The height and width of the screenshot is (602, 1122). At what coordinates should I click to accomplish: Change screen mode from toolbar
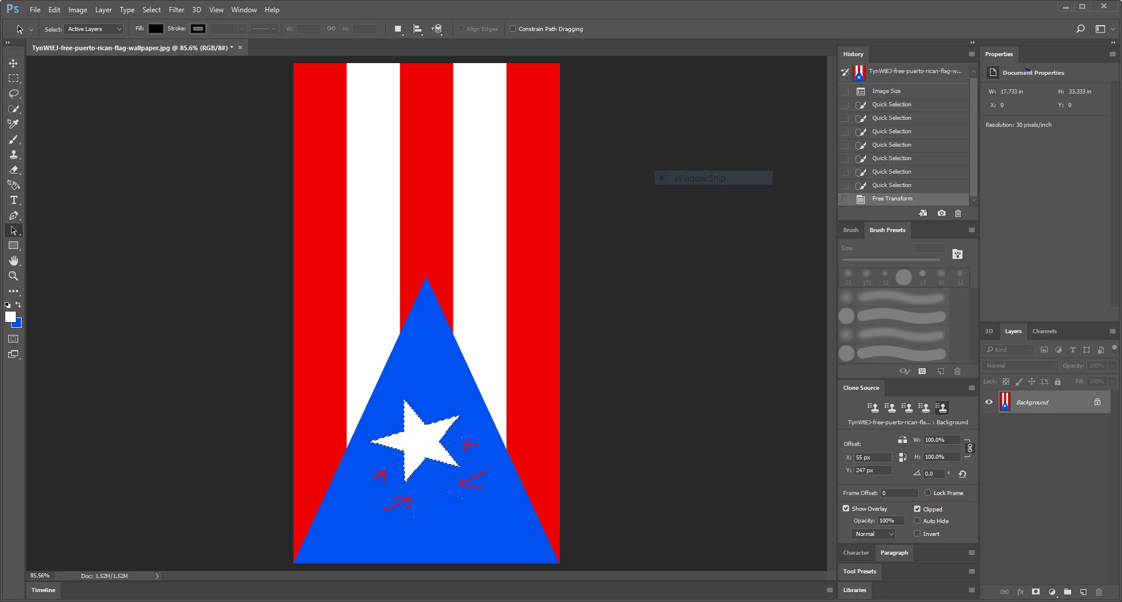13,354
